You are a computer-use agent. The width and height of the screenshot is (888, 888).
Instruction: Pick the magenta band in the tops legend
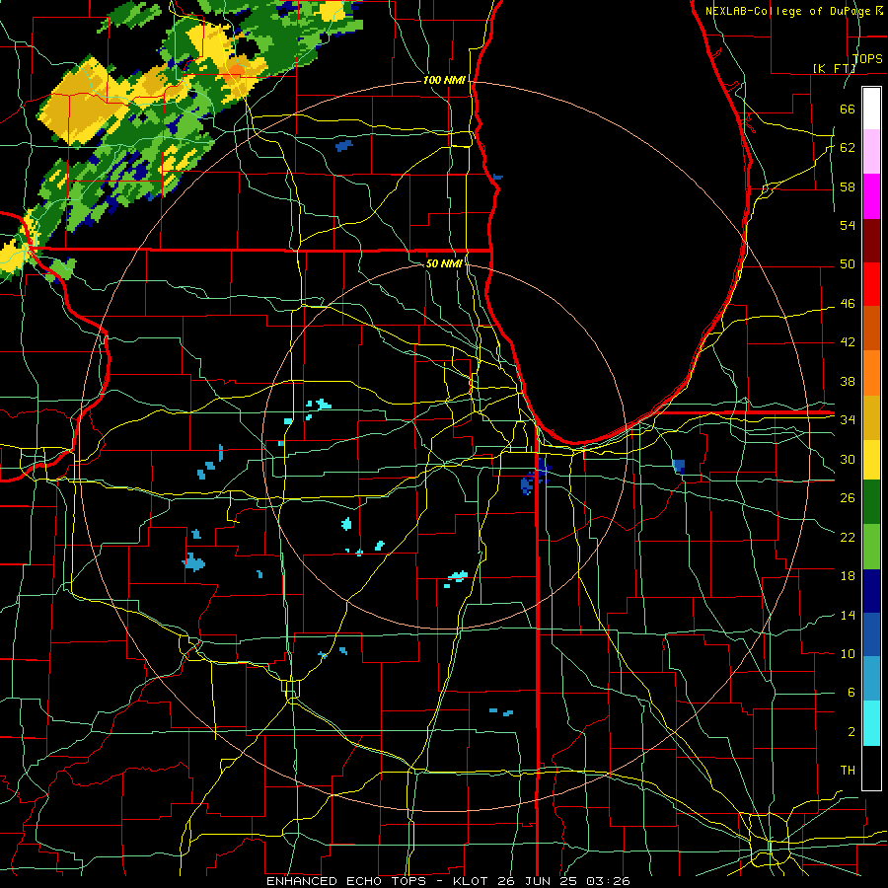pos(871,196)
